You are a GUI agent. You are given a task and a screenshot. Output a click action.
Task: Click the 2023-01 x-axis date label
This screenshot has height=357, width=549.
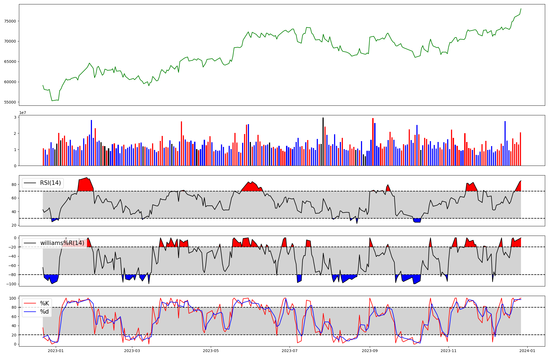click(56, 351)
